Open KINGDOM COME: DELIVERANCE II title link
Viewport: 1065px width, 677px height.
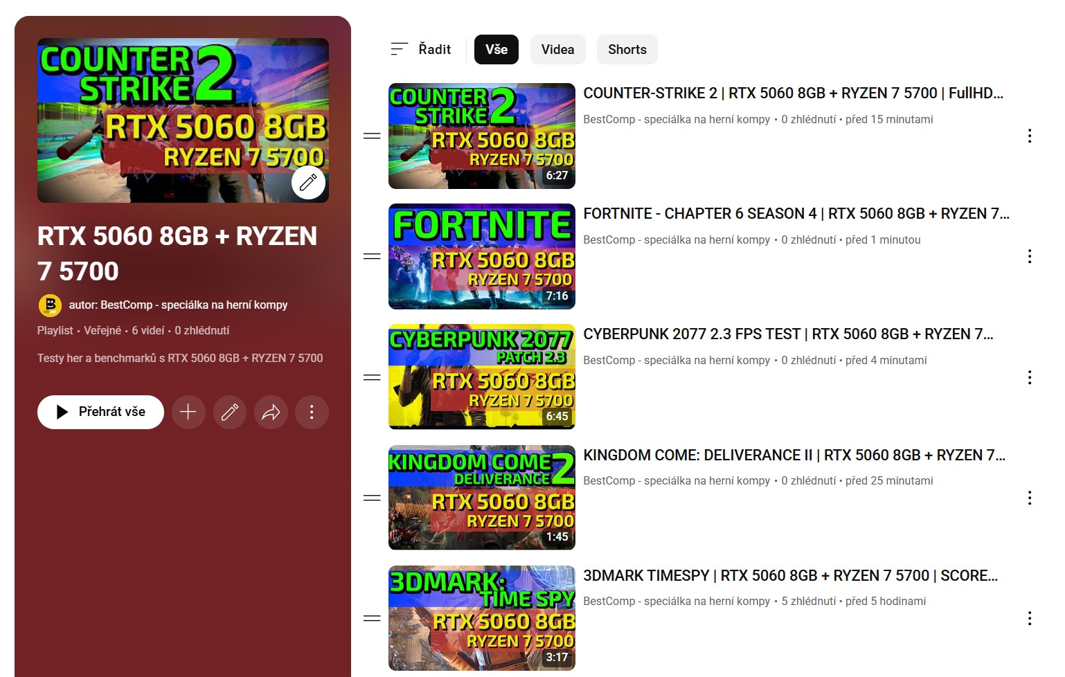click(x=794, y=455)
